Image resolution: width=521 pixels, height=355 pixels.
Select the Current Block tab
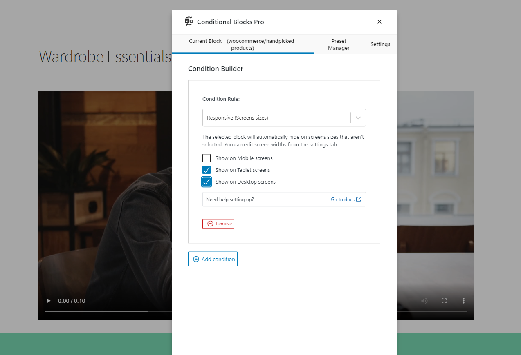242,44
